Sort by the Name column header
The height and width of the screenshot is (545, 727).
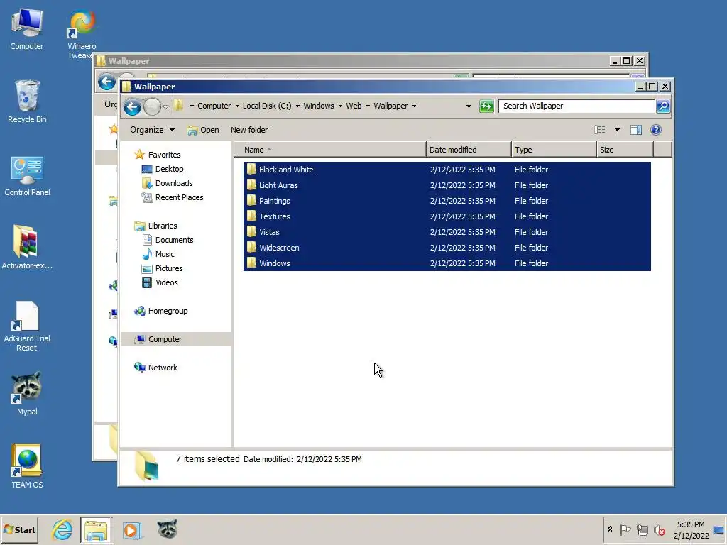tap(330, 150)
